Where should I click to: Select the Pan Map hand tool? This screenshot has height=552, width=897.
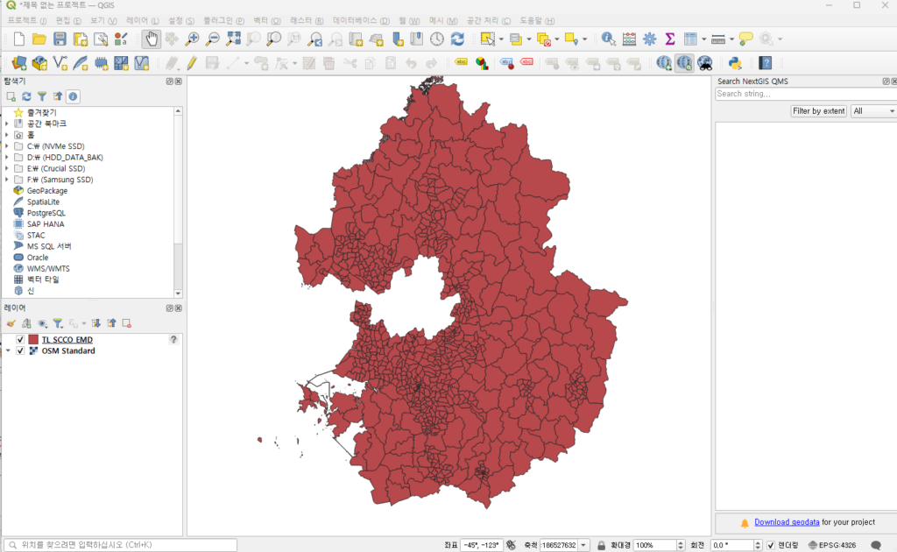[152, 39]
